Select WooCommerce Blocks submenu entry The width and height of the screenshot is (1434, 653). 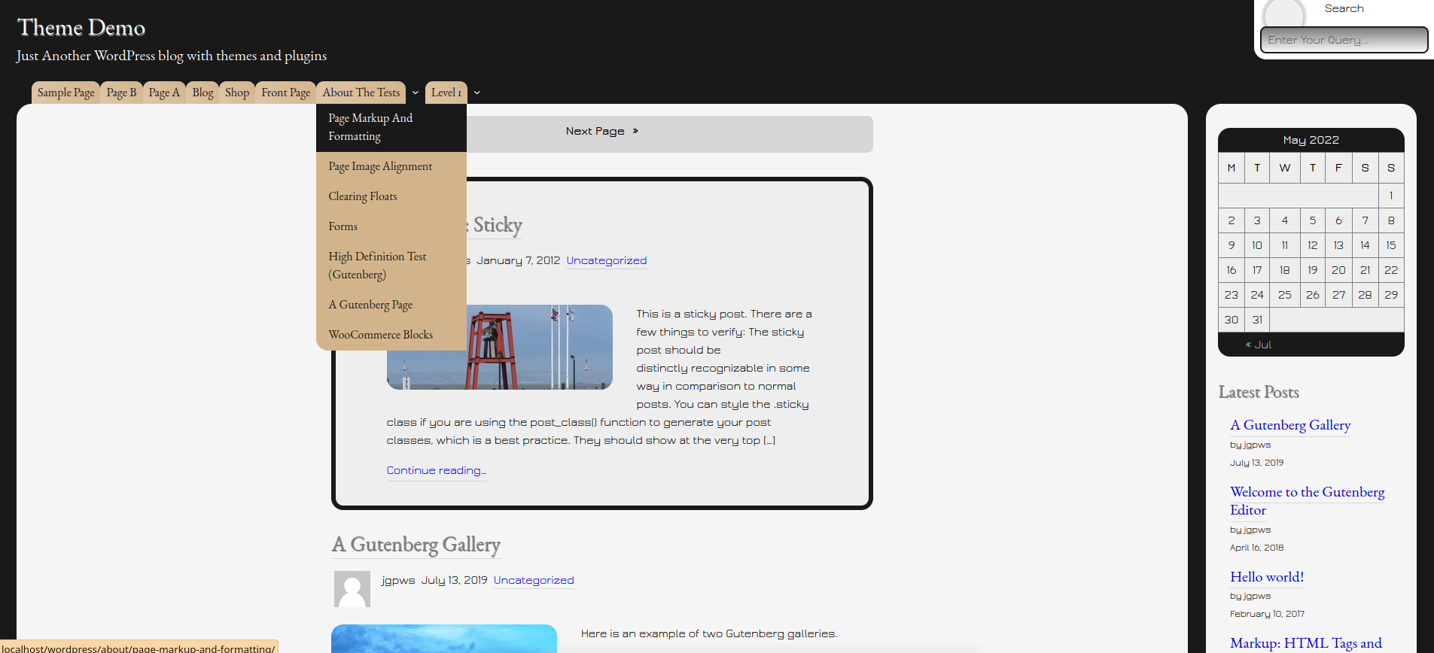click(x=391, y=335)
